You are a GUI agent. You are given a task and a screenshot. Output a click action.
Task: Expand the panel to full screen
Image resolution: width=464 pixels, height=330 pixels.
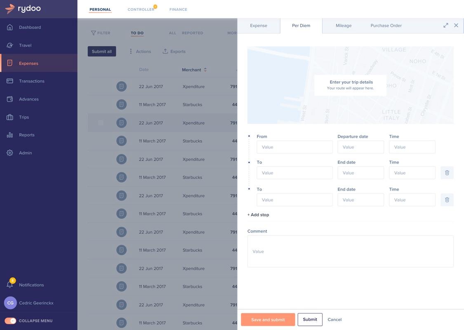446,26
